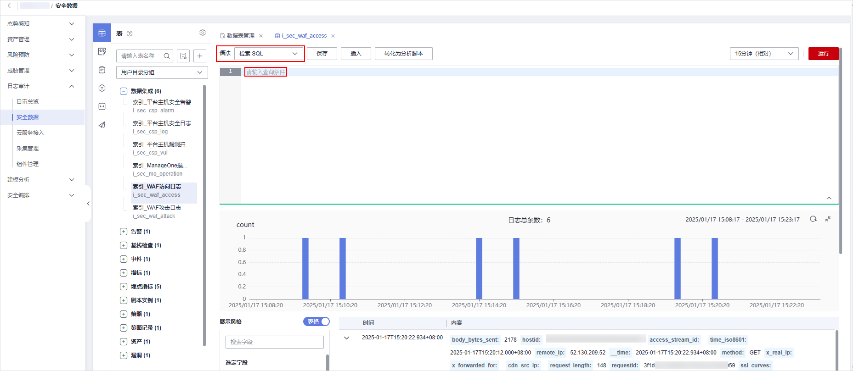
Task: Click the refresh icon above the chart
Action: pos(813,219)
